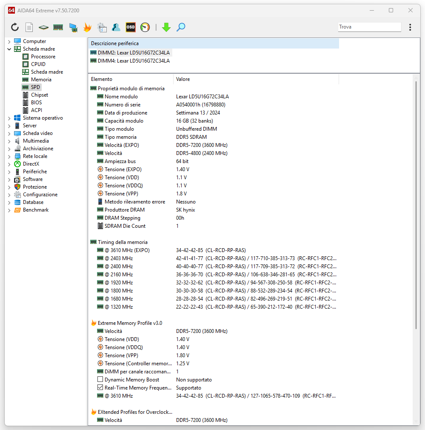Click the details list vertical scrollbar

pyautogui.click(x=416, y=205)
